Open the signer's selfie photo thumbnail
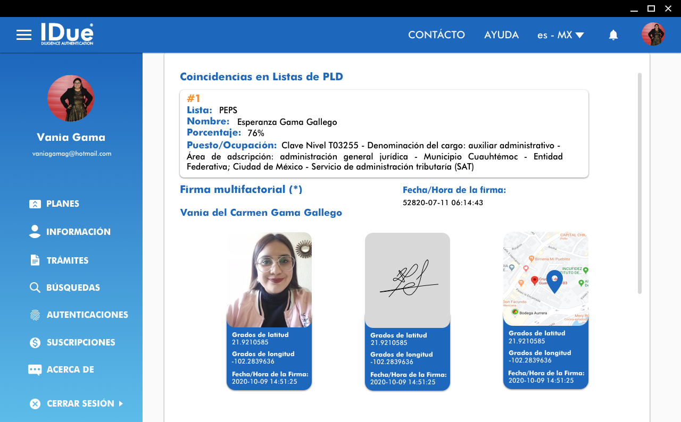This screenshot has width=681, height=422. [x=269, y=280]
